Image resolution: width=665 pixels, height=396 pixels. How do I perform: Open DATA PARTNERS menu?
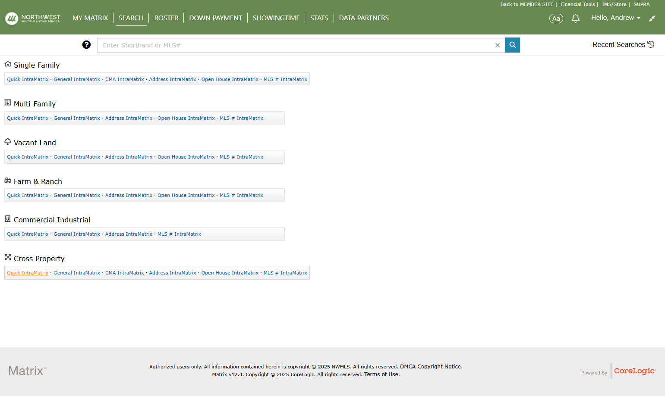[364, 18]
